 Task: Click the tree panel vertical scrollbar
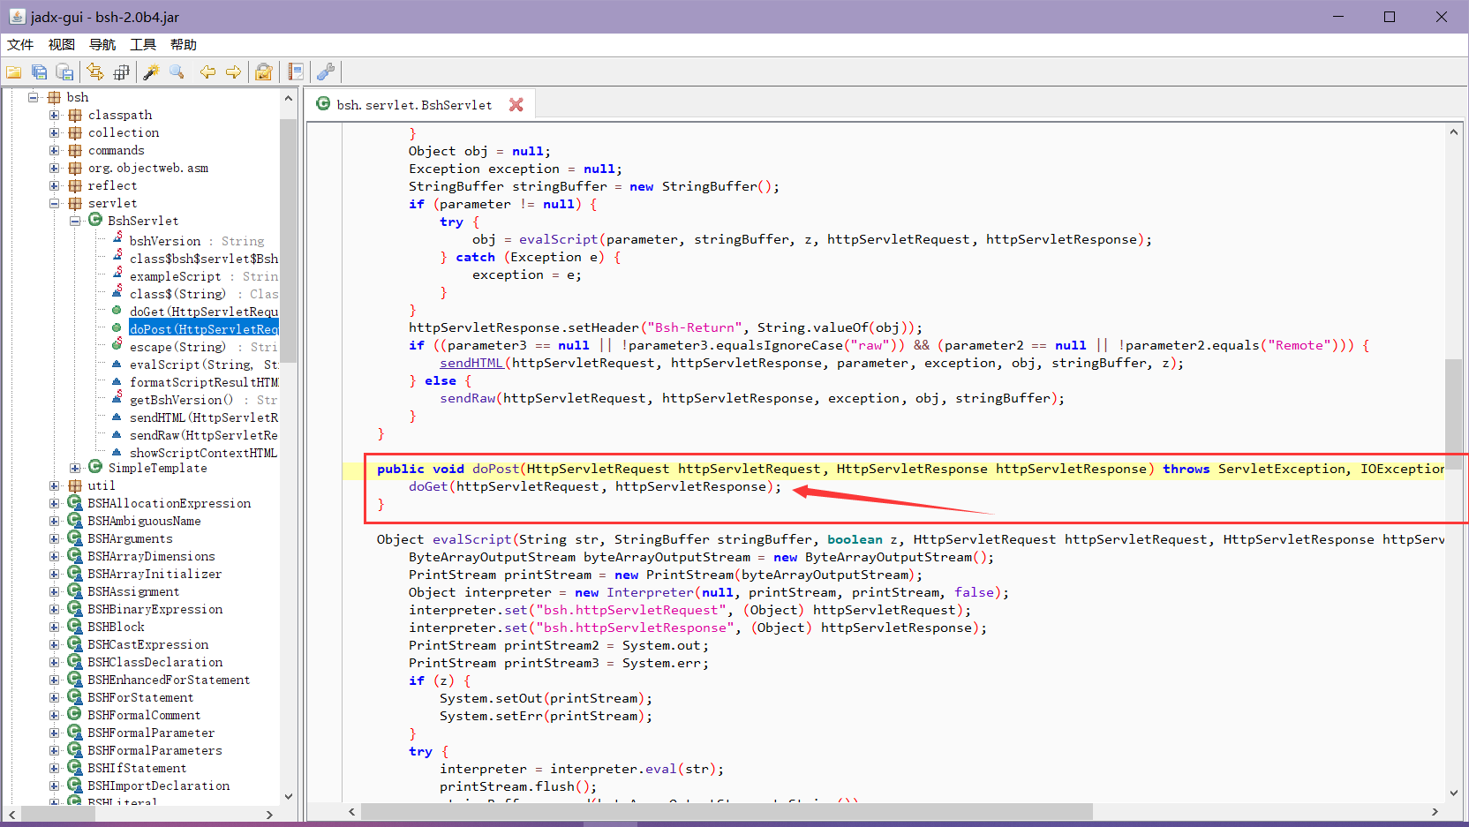tap(288, 240)
